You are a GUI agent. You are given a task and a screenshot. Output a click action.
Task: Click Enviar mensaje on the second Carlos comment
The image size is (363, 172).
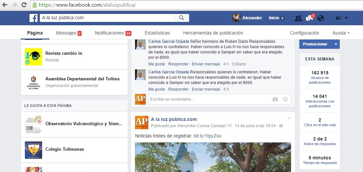coord(206,89)
